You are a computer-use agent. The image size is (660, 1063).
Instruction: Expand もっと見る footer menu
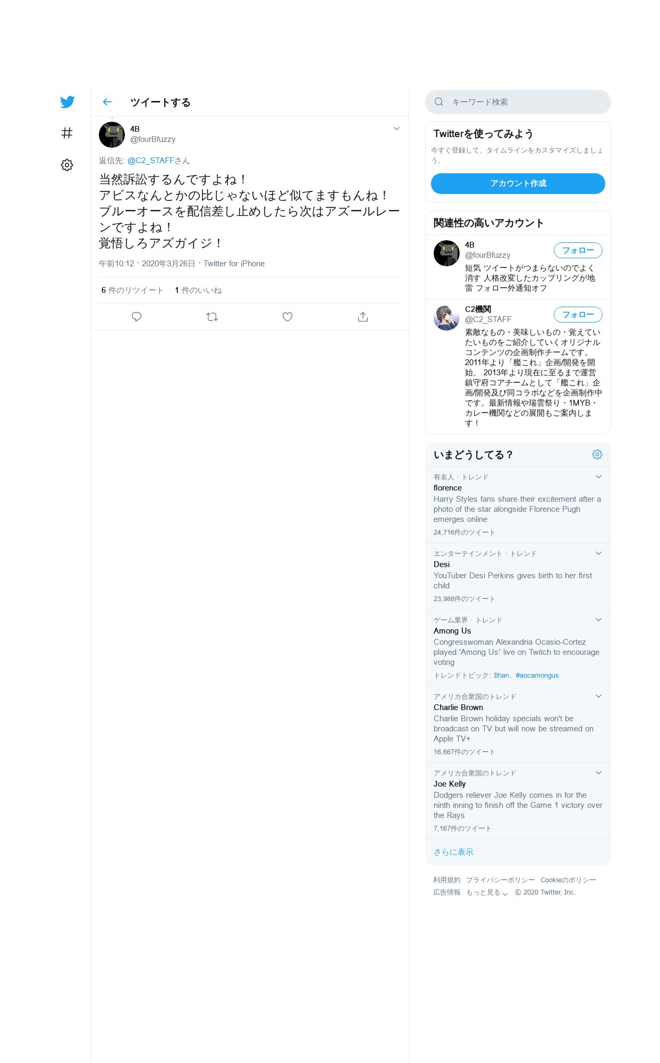(x=487, y=892)
